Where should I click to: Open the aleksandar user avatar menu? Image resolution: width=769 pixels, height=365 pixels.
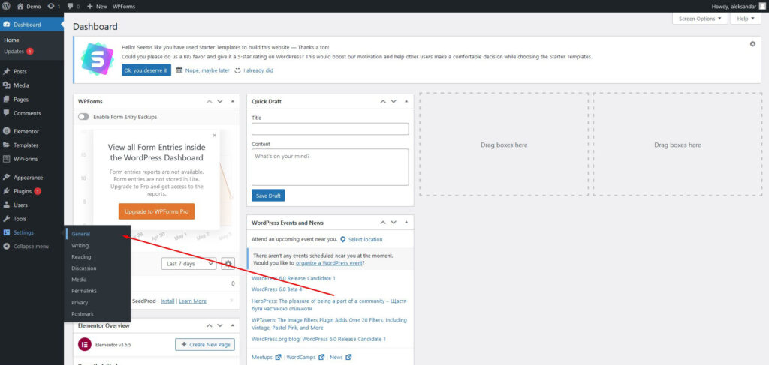tap(761, 6)
